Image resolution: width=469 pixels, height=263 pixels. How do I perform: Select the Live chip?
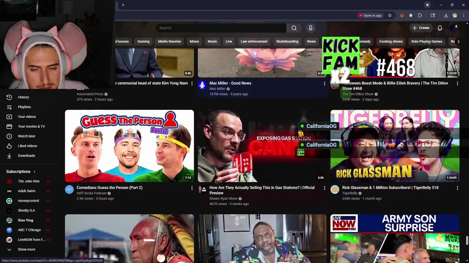229,41
